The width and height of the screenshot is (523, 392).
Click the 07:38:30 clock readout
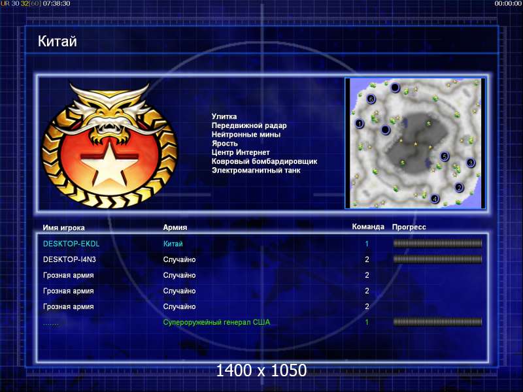coord(57,4)
